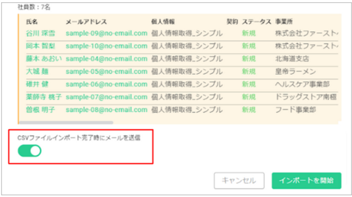Click the 社員数：7名 count label
The height and width of the screenshot is (197, 352).
[x=34, y=8]
